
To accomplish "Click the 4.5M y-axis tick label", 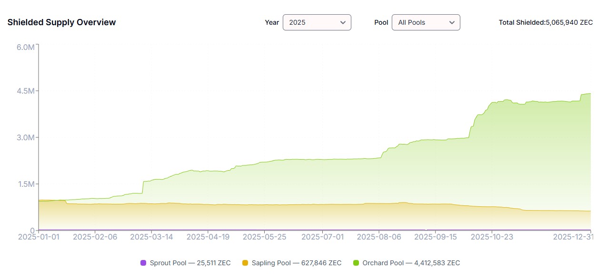I will (25, 91).
